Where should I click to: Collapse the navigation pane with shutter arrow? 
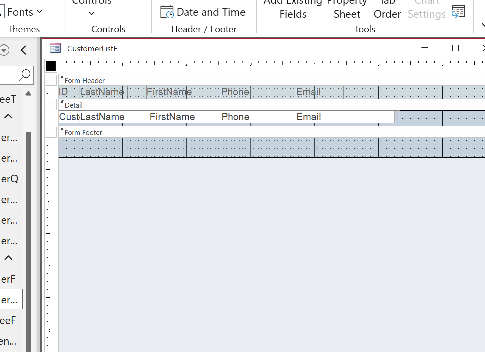coord(23,50)
